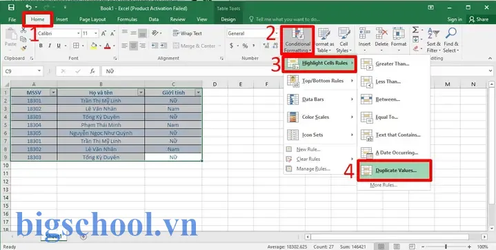Click the Share button

(x=479, y=19)
